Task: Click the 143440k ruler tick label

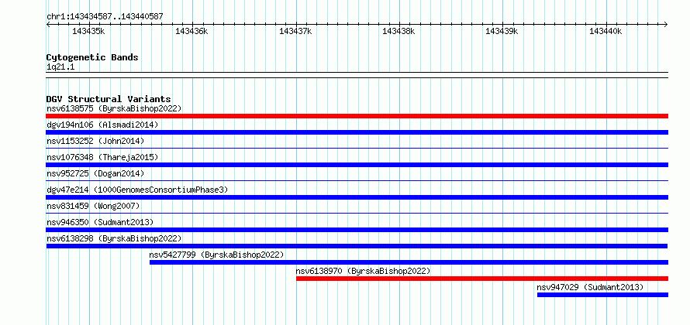Action: coord(605,31)
